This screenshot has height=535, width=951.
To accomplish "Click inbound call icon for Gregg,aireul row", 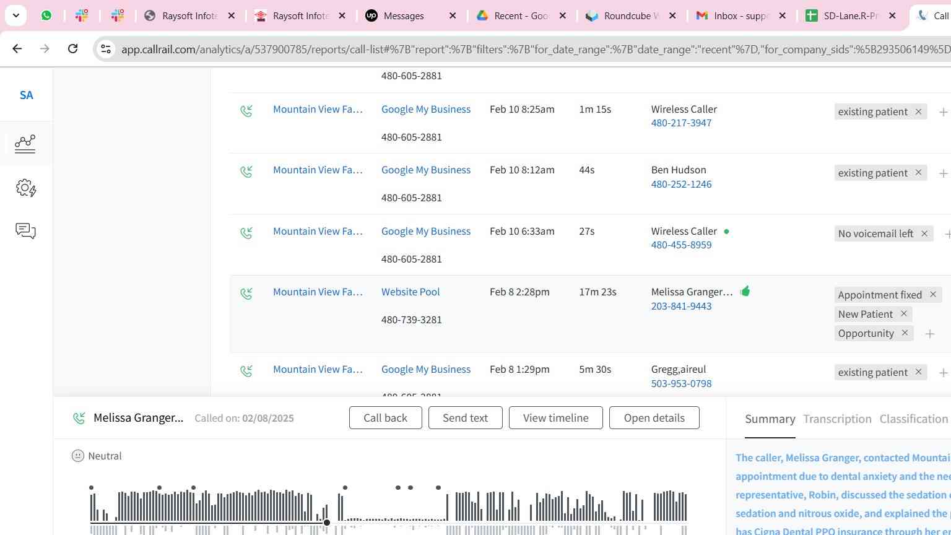I will [246, 371].
